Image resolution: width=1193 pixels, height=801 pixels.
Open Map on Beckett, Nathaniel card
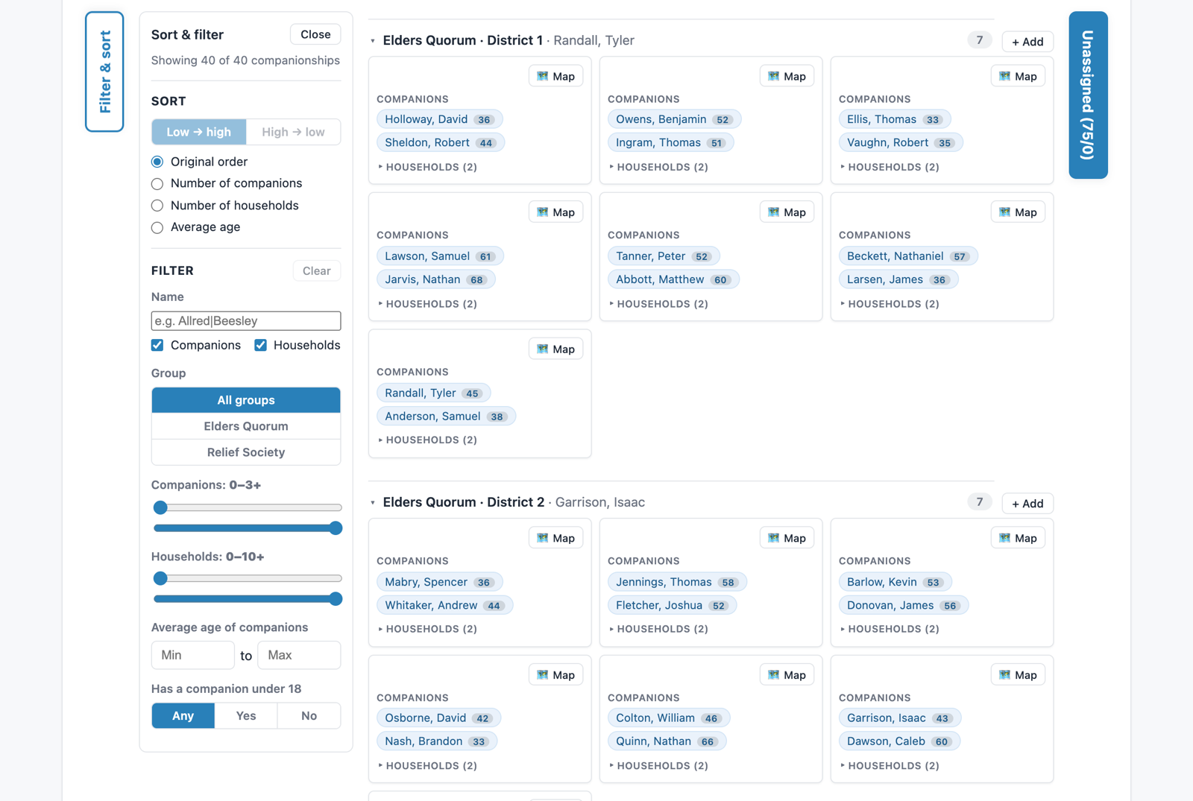[1018, 212]
